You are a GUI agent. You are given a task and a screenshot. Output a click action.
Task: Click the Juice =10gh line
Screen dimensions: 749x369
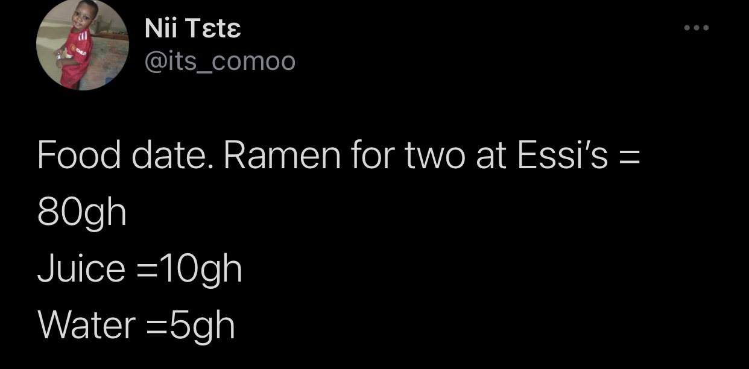tap(140, 270)
